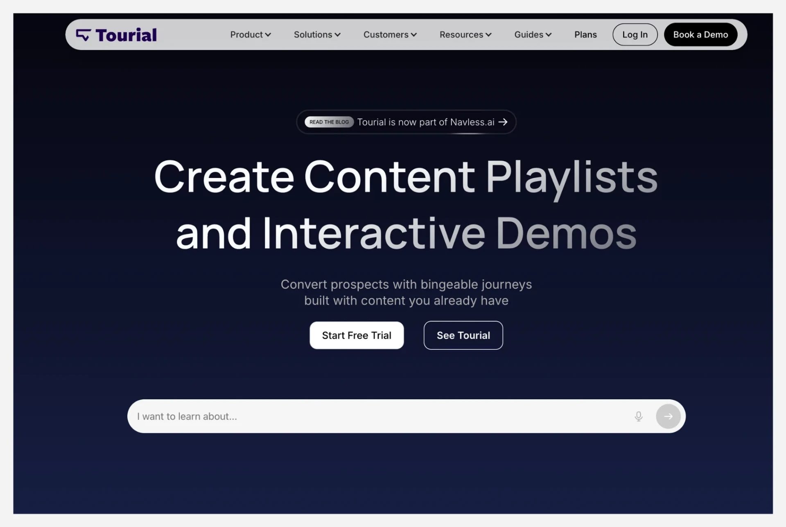786x527 pixels.
Task: Click arrow next to Navless.ai announcement
Action: pyautogui.click(x=503, y=122)
